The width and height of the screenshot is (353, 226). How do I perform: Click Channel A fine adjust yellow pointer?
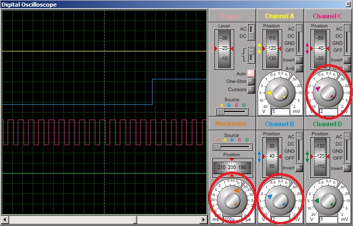click(284, 97)
